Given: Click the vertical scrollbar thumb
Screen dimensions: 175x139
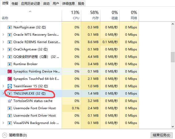Looking at the screenshot, I should click(x=173, y=57).
